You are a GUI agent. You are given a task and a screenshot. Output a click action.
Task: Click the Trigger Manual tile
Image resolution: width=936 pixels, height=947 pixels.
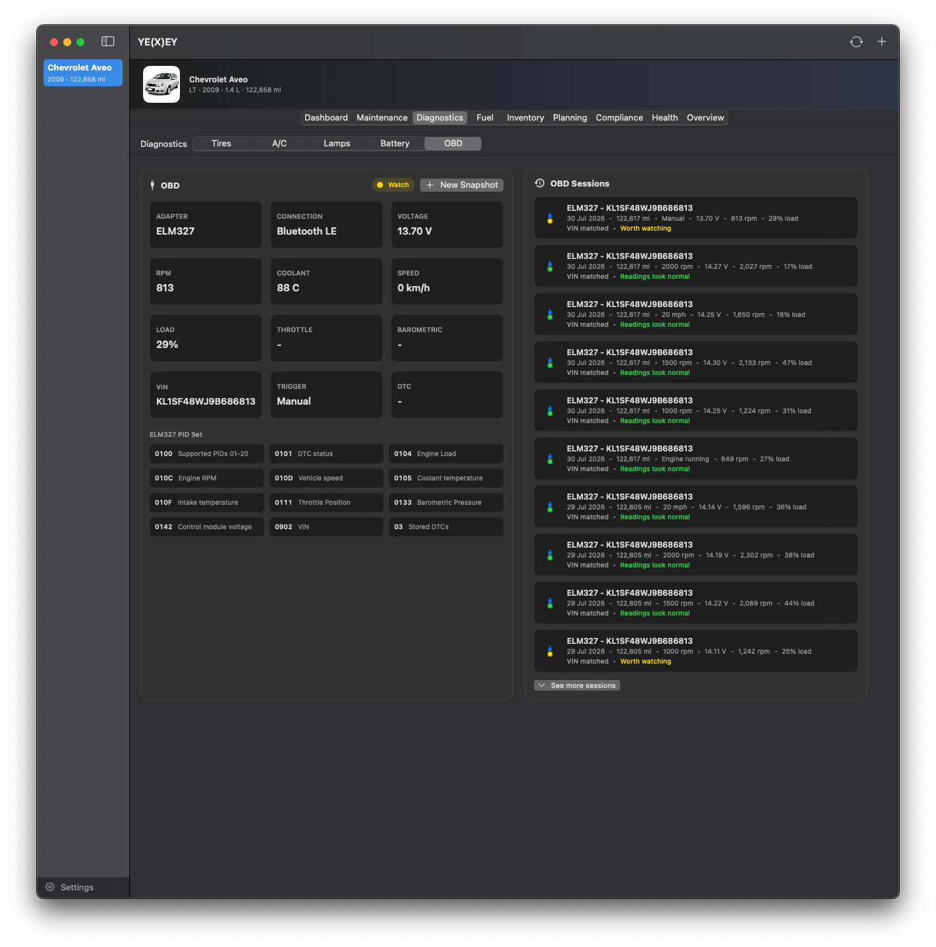(x=326, y=395)
